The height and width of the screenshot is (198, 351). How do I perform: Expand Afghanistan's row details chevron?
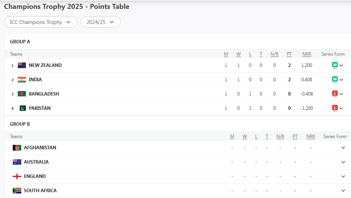(343, 148)
